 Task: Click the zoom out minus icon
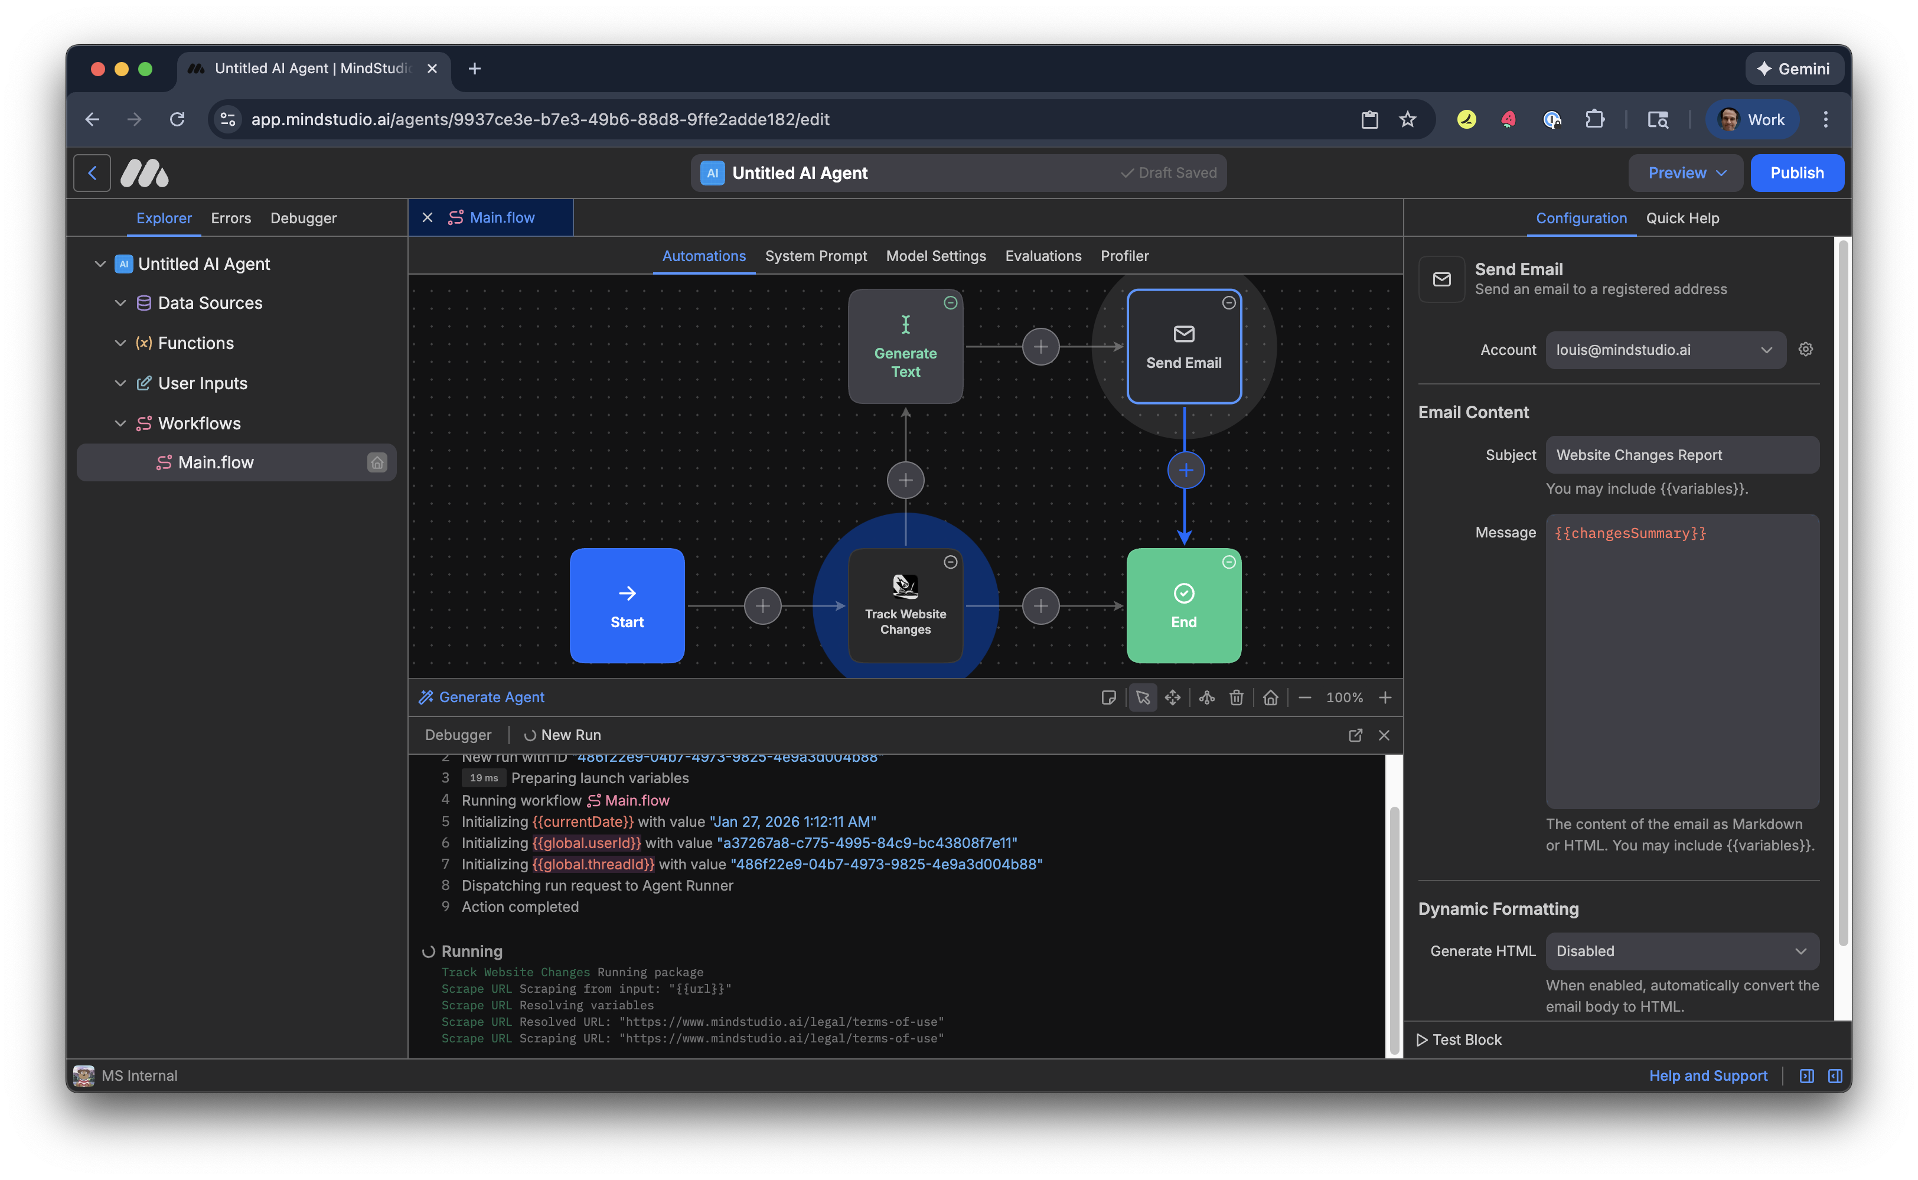[x=1304, y=697]
